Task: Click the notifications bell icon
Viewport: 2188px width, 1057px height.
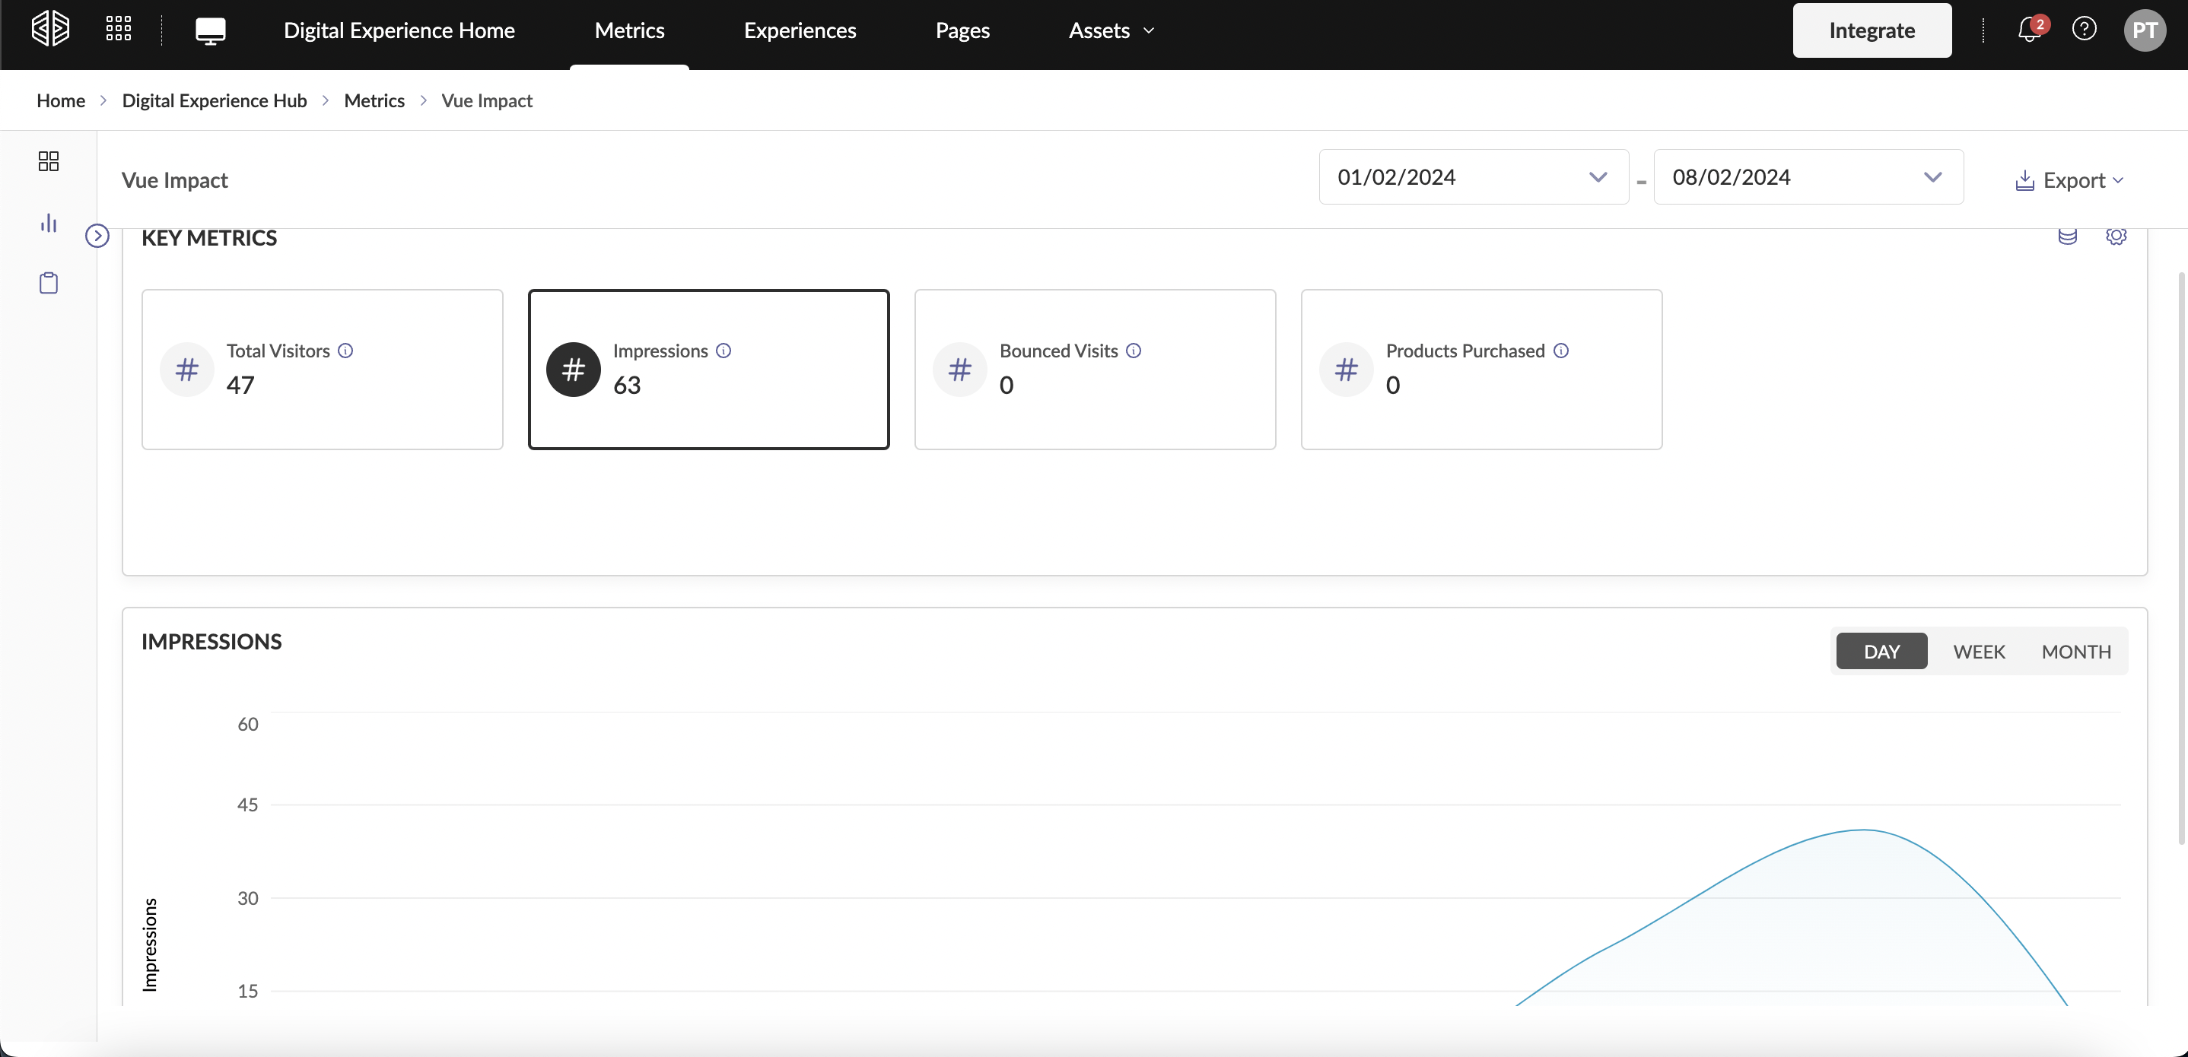Action: (x=2029, y=30)
